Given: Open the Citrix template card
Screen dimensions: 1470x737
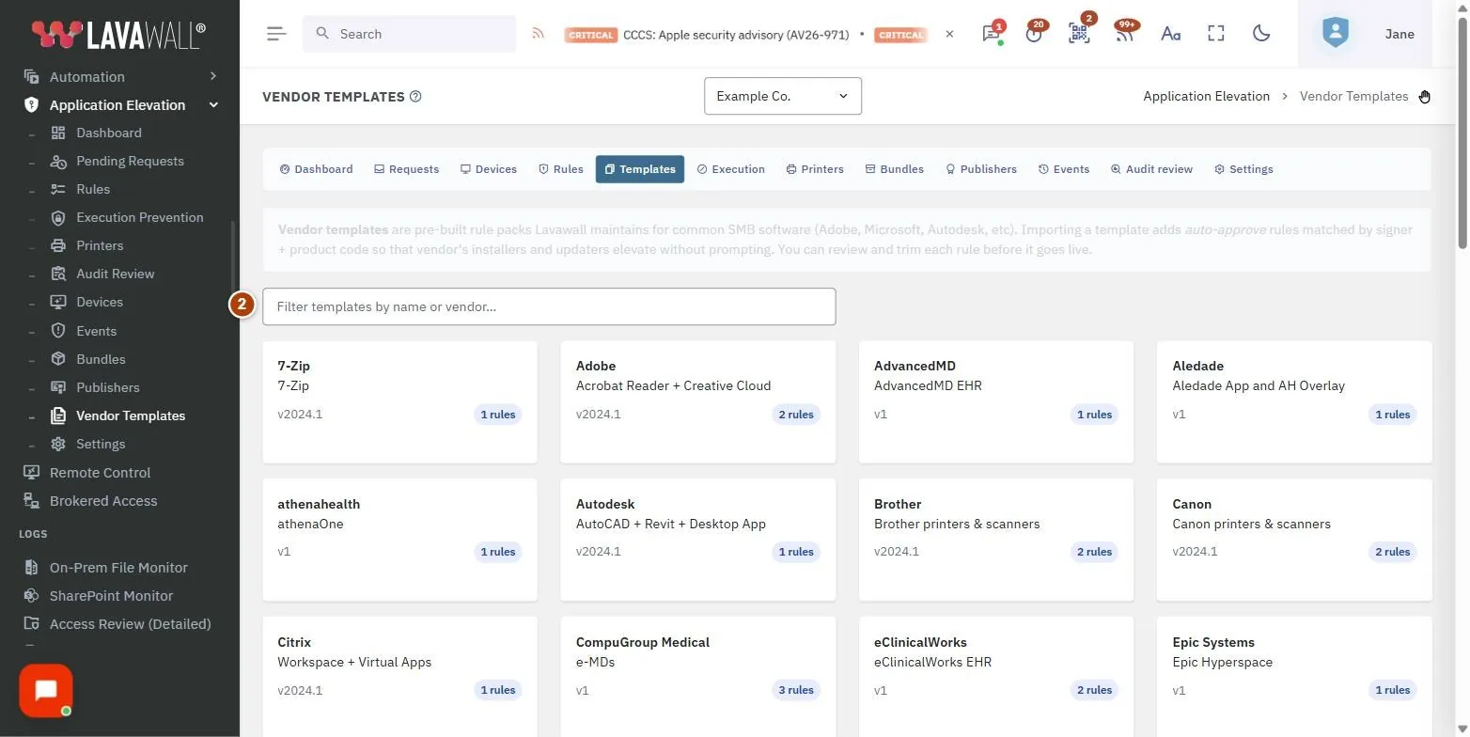Looking at the screenshot, I should 399,677.
